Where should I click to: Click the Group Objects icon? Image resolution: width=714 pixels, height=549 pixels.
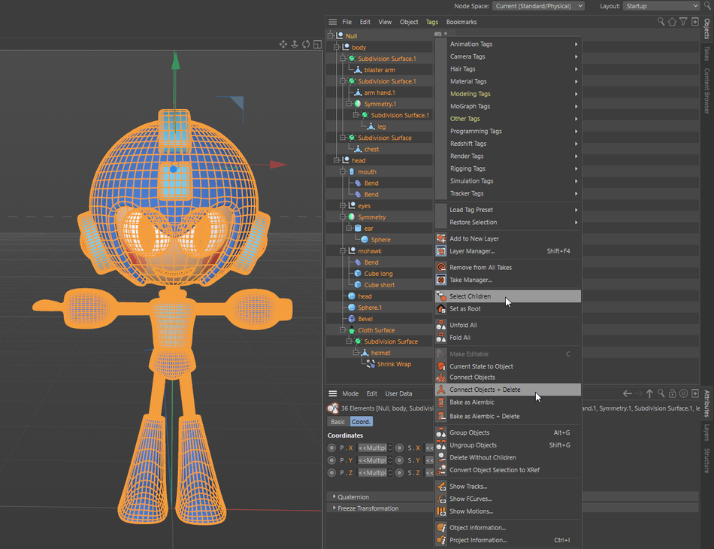coord(440,433)
